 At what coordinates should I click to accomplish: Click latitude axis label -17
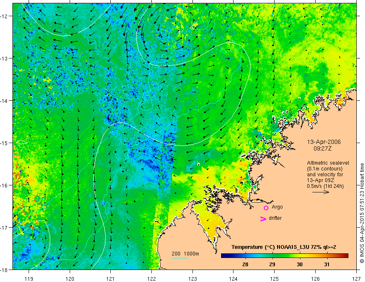(5, 227)
